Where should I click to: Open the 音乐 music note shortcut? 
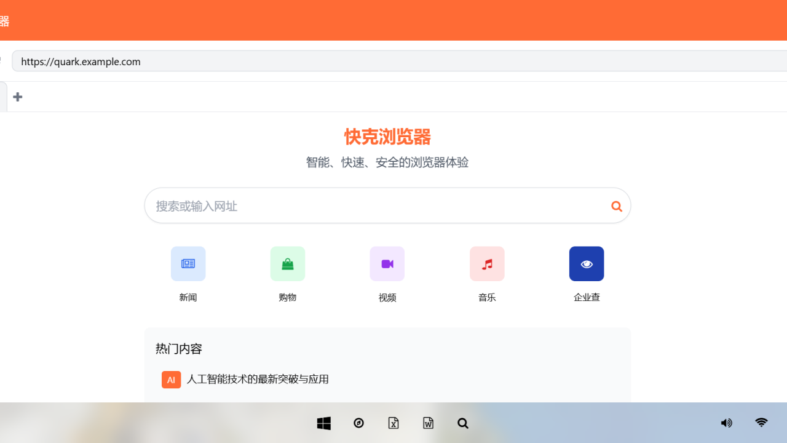click(487, 264)
